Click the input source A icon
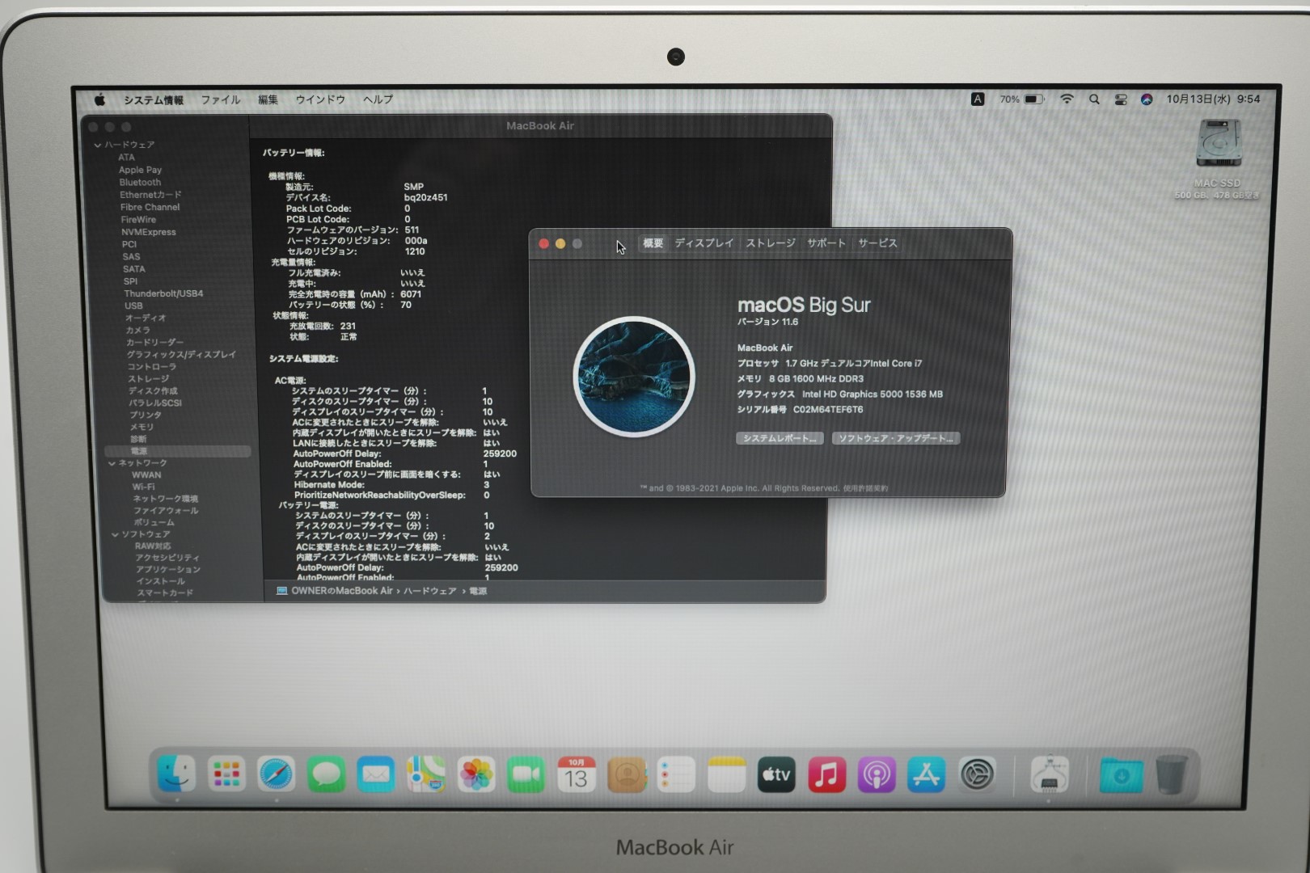 point(978,99)
